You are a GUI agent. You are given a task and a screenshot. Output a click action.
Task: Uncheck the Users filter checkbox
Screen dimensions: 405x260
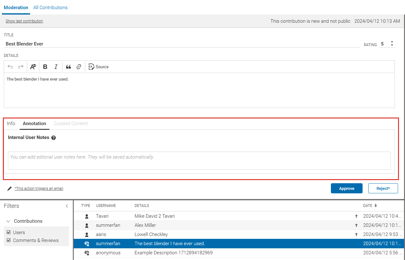9,232
